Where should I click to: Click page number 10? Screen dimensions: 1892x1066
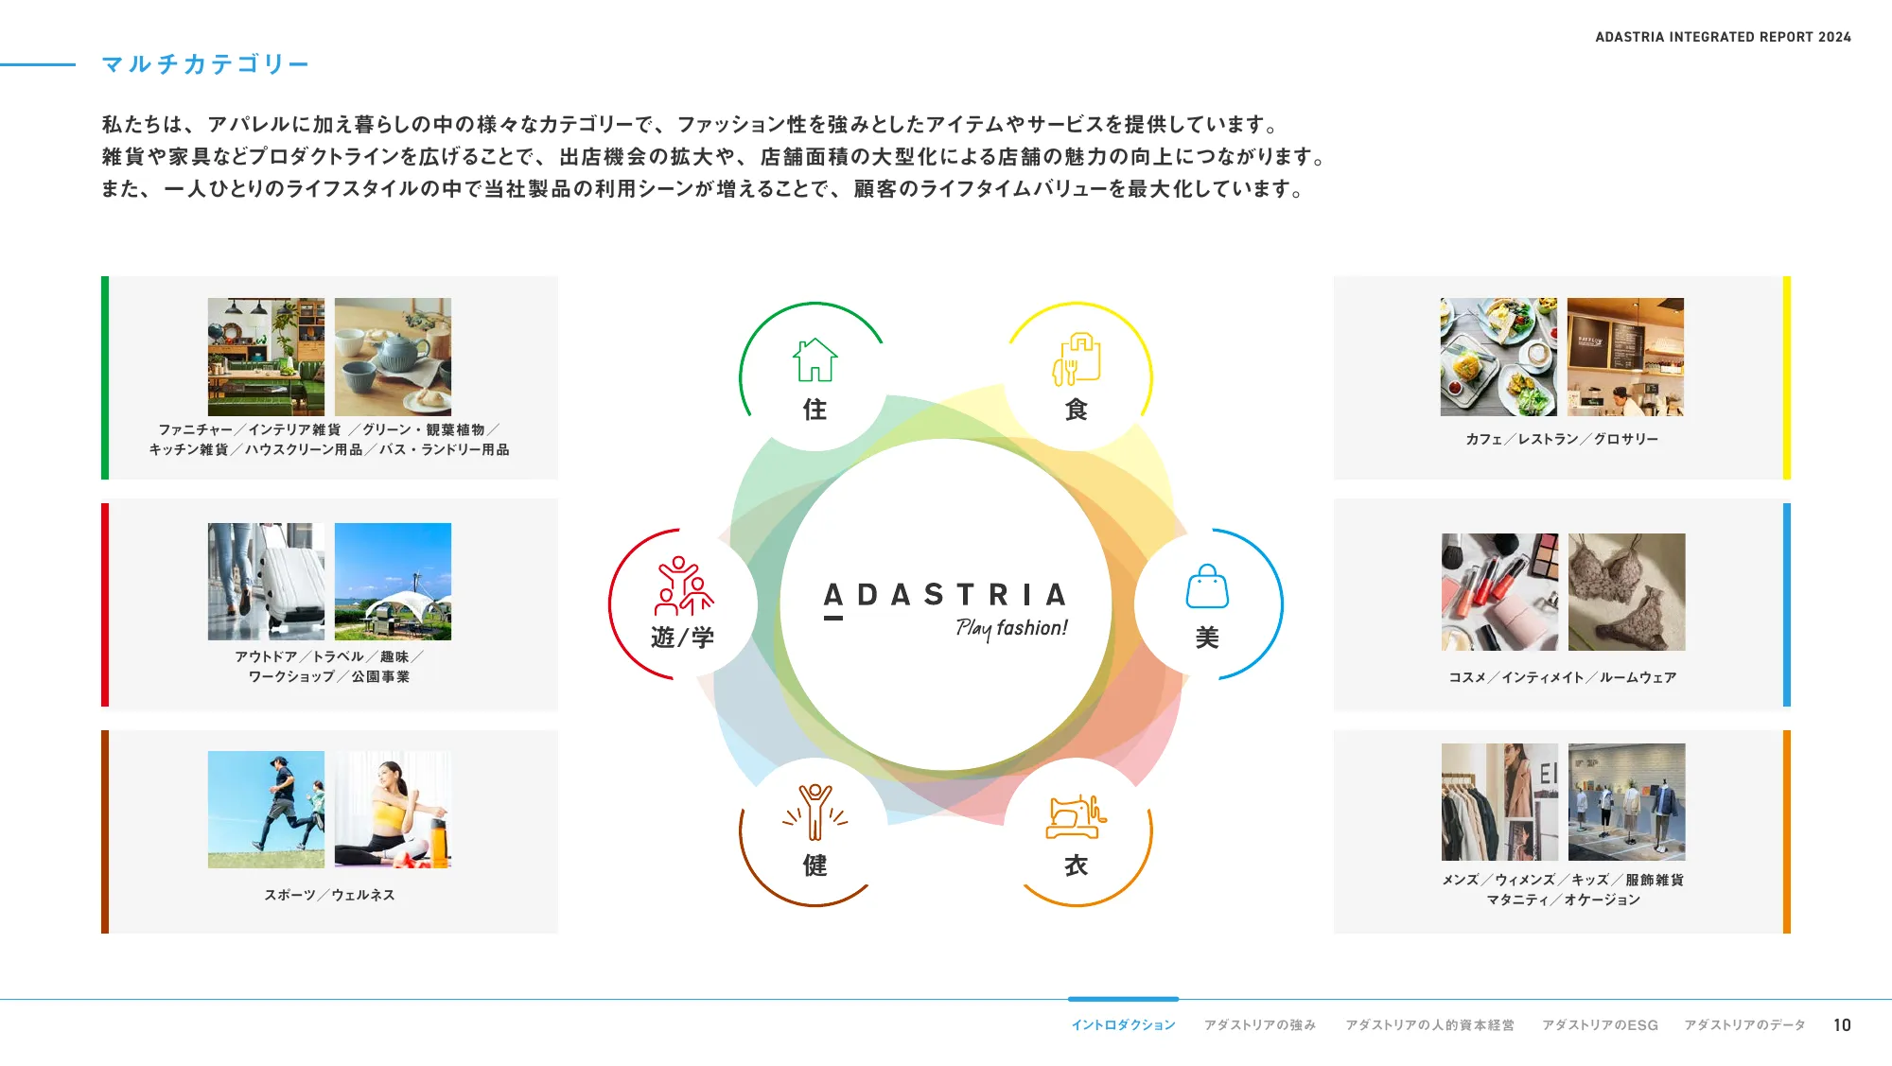tap(1842, 1025)
